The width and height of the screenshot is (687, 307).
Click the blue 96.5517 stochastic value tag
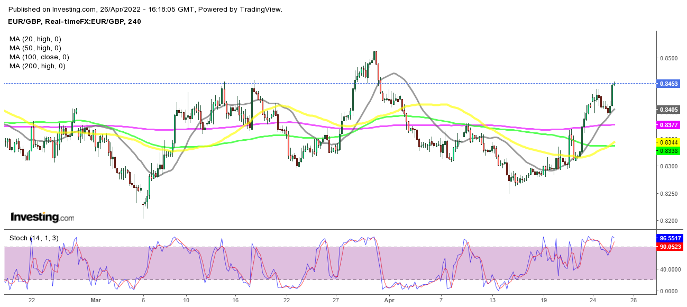(x=668, y=239)
